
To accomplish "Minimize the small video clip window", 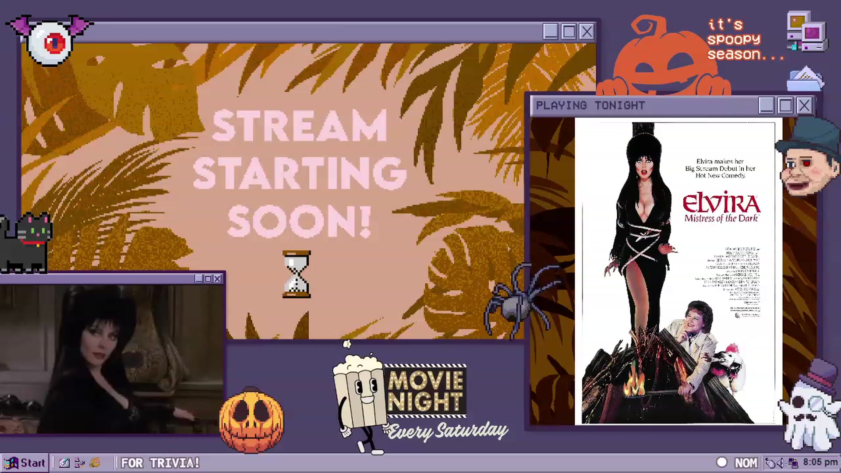I will click(199, 279).
